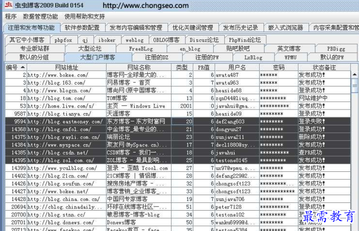Screen dimensions: 359x231
Task: Sort by the 用户名 column header
Action: (237, 67)
